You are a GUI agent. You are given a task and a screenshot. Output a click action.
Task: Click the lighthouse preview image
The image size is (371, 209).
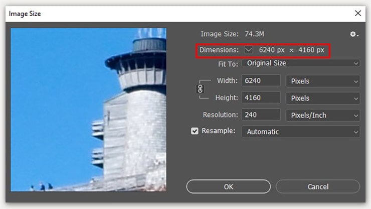point(88,110)
